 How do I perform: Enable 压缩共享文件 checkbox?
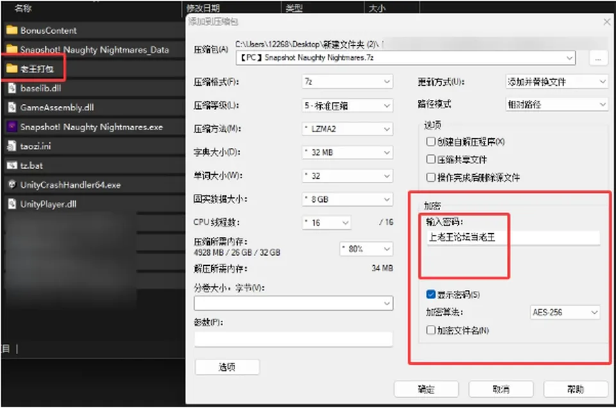click(x=431, y=159)
